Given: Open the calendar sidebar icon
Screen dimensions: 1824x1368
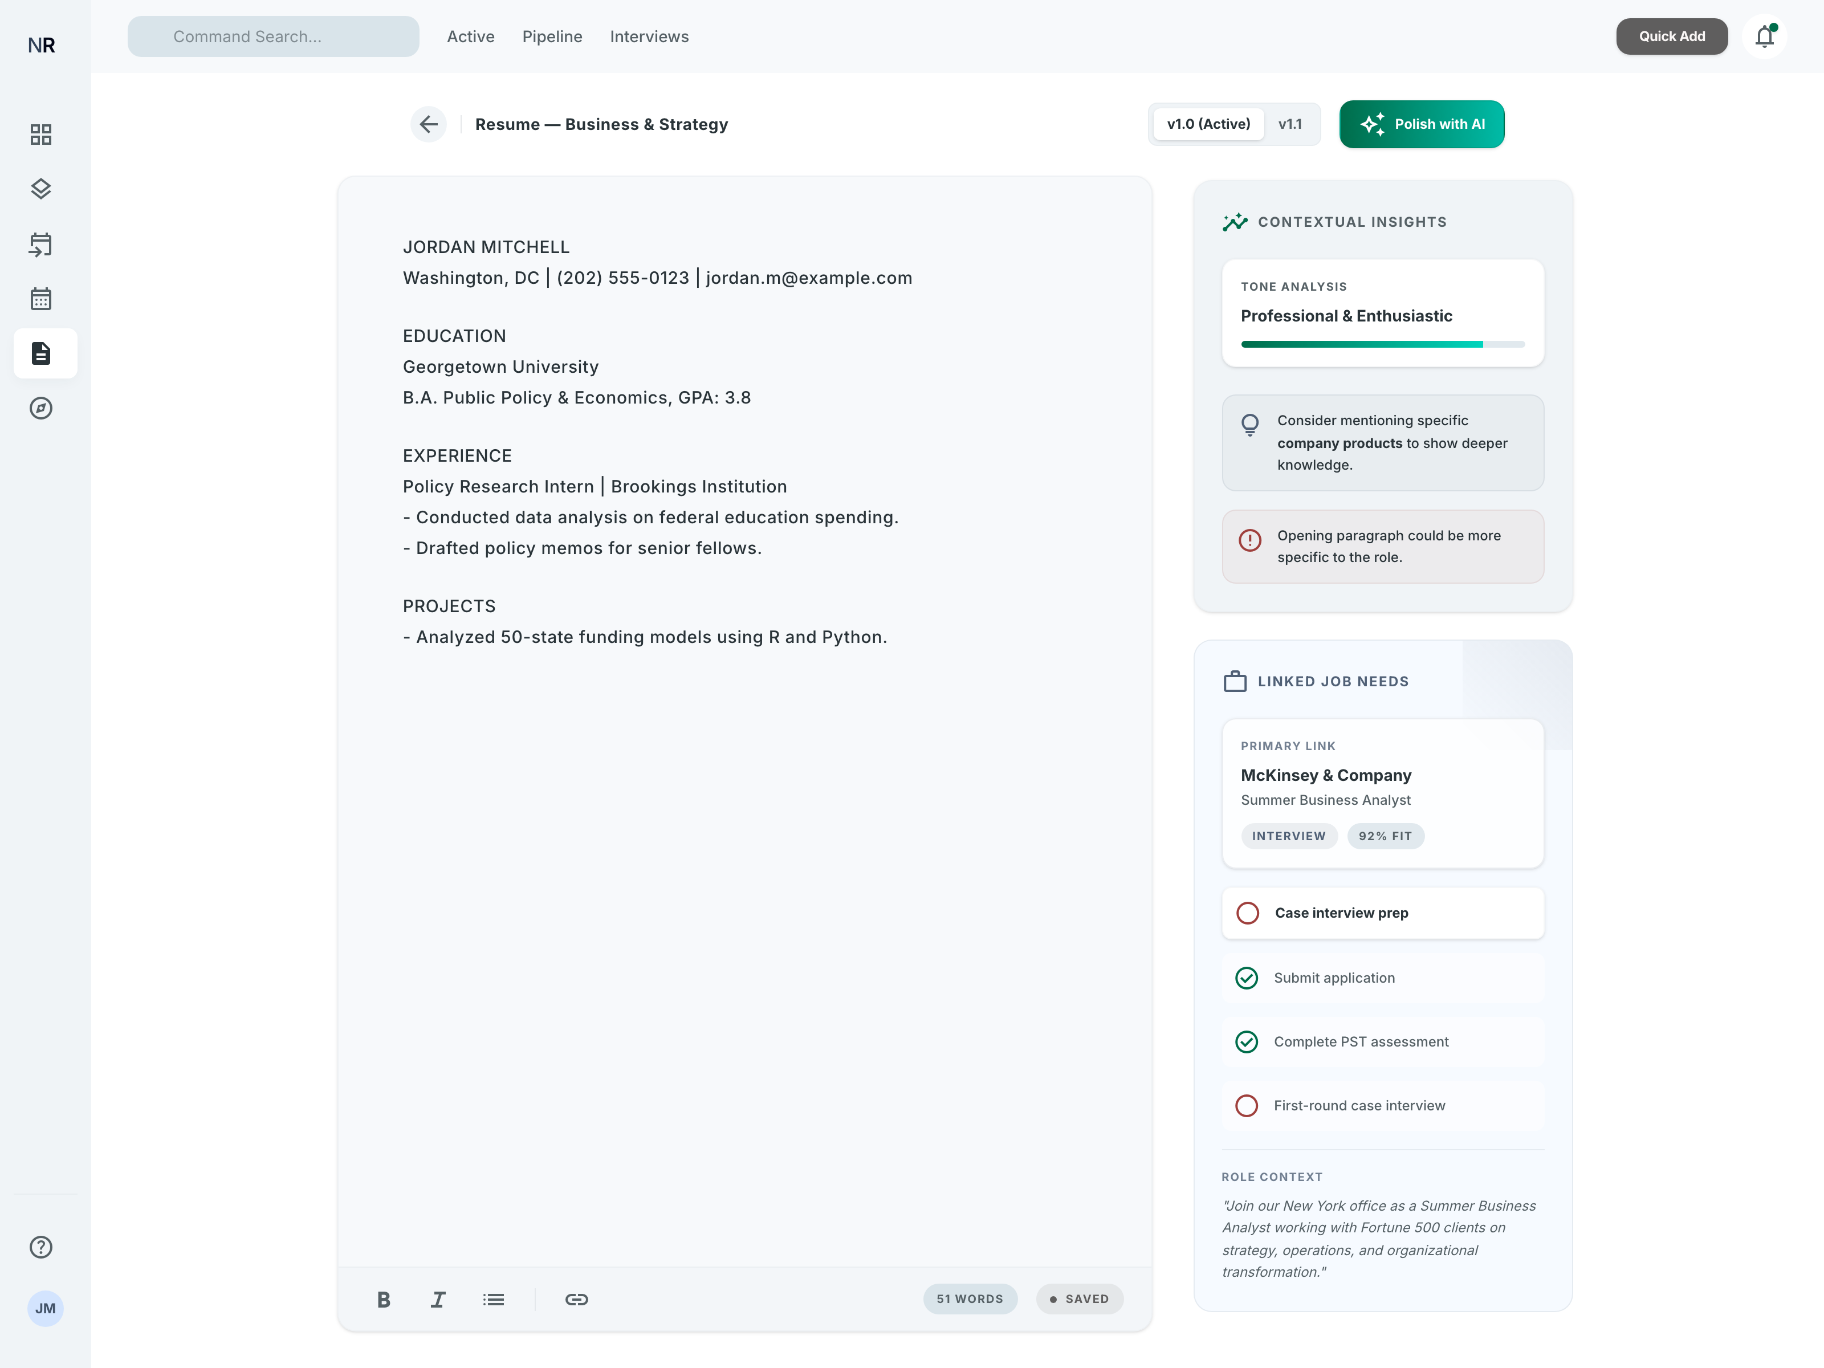Looking at the screenshot, I should point(40,299).
